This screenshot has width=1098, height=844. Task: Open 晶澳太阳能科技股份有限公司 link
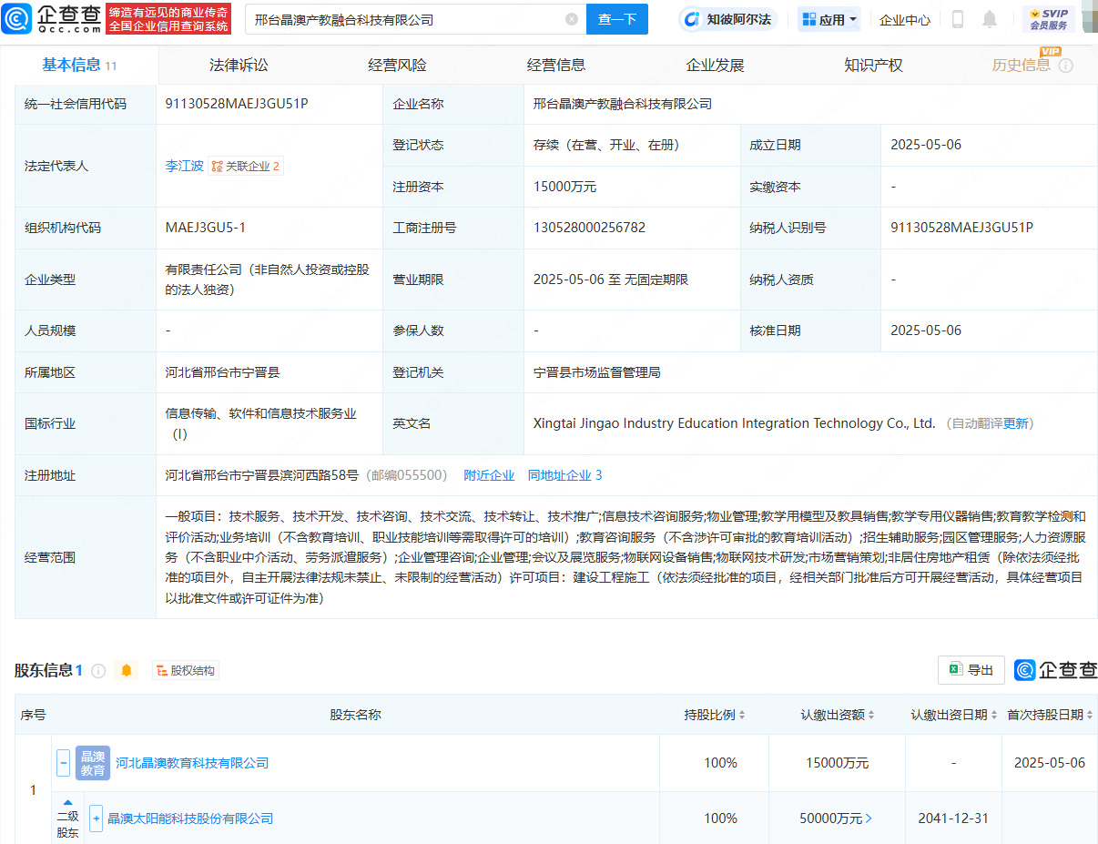point(190,819)
